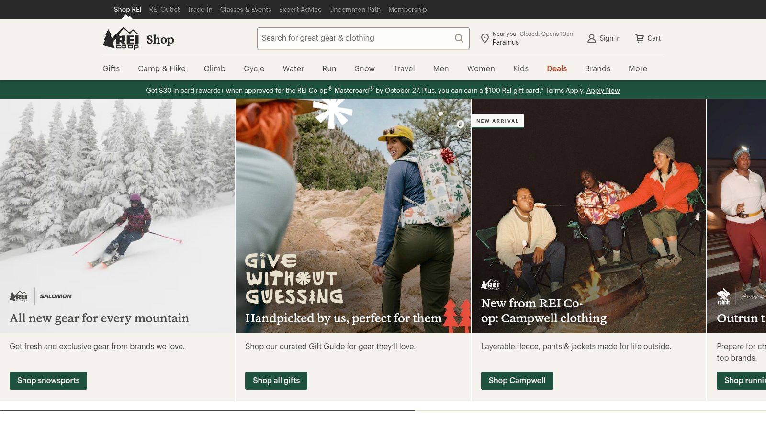Viewport: 766px width, 431px height.
Task: Click the shopping cart icon
Action: [x=640, y=38]
